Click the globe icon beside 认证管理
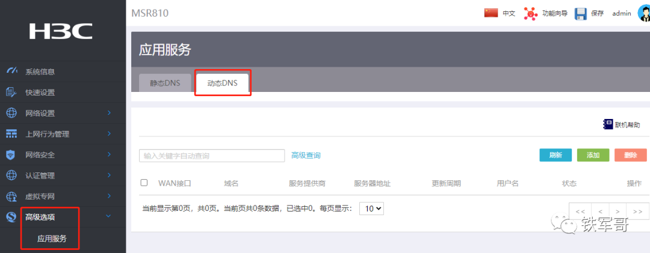 click(11, 175)
